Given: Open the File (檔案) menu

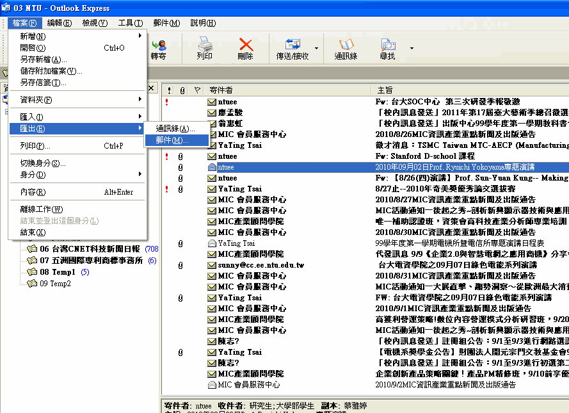Looking at the screenshot, I should point(25,23).
